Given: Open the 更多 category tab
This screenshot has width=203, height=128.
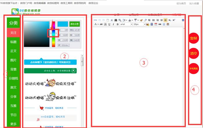Looking at the screenshot, I should [x=13, y=124].
